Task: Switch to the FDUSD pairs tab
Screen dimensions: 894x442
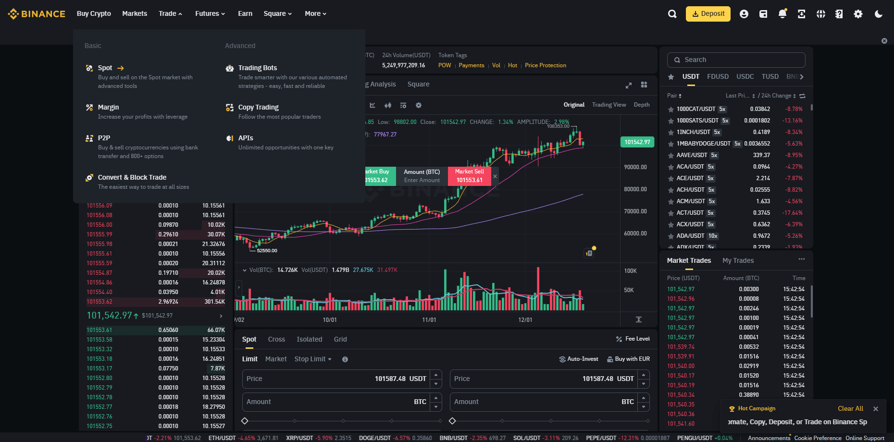Action: coord(718,76)
